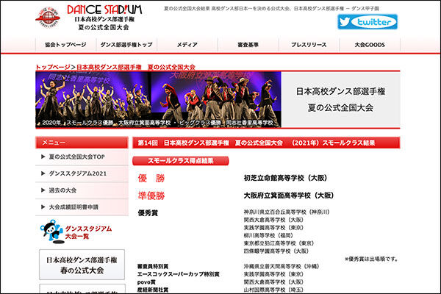Open 協会トップページ navigation item
Image resolution: width=441 pixels, height=294 pixels.
pos(66,45)
